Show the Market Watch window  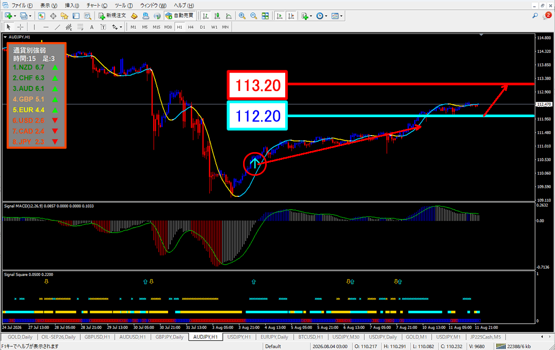[42, 16]
